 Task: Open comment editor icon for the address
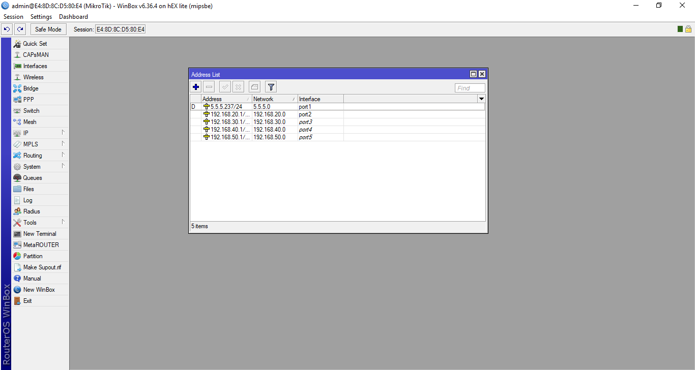pyautogui.click(x=254, y=86)
